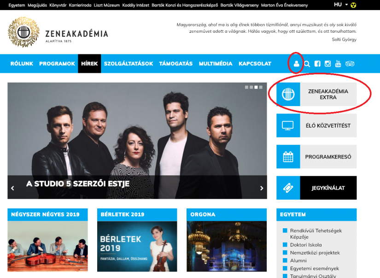Open the HU language dropdown
Viewport: 380px width, 278px height.
(x=340, y=5)
